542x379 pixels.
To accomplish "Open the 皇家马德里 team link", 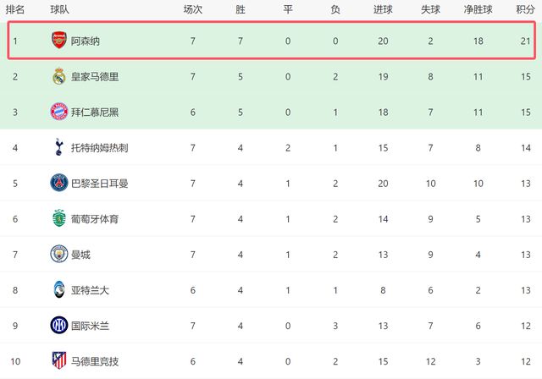I will [x=94, y=76].
